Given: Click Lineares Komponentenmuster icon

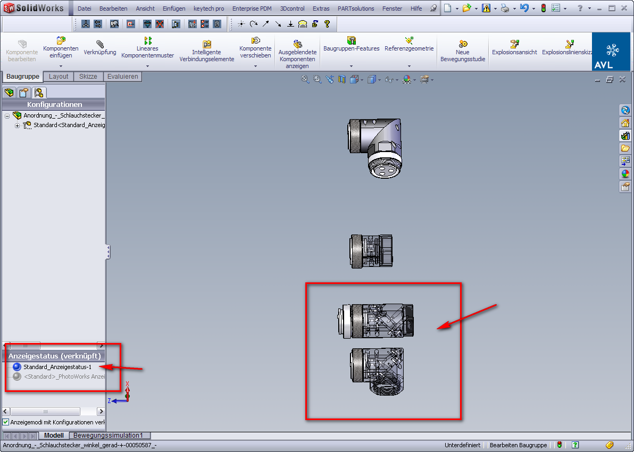Looking at the screenshot, I should [147, 40].
